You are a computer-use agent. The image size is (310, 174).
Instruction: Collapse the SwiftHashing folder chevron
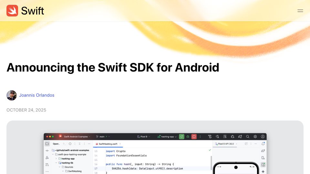63,171
